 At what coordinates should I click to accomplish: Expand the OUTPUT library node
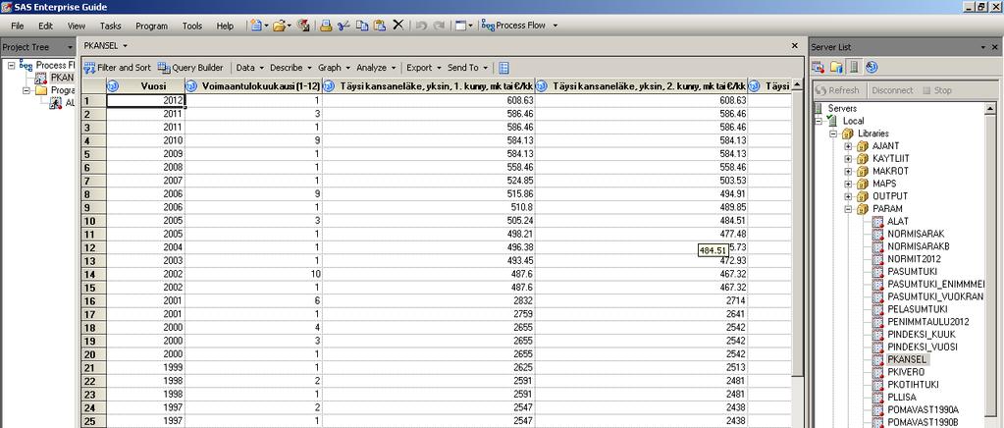[848, 196]
